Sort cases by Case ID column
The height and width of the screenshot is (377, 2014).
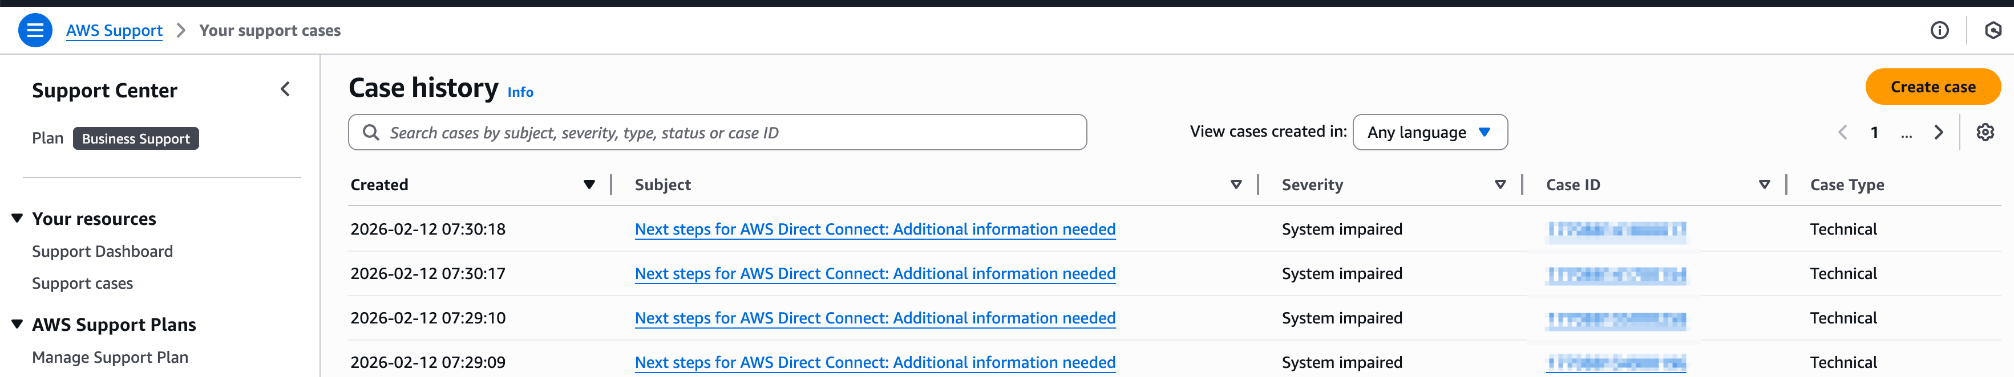(x=1764, y=185)
